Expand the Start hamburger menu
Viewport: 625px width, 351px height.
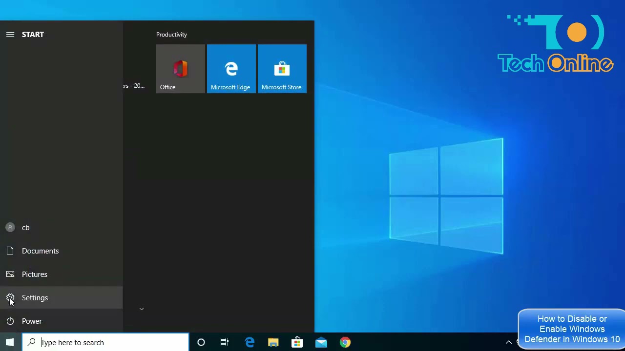click(10, 35)
